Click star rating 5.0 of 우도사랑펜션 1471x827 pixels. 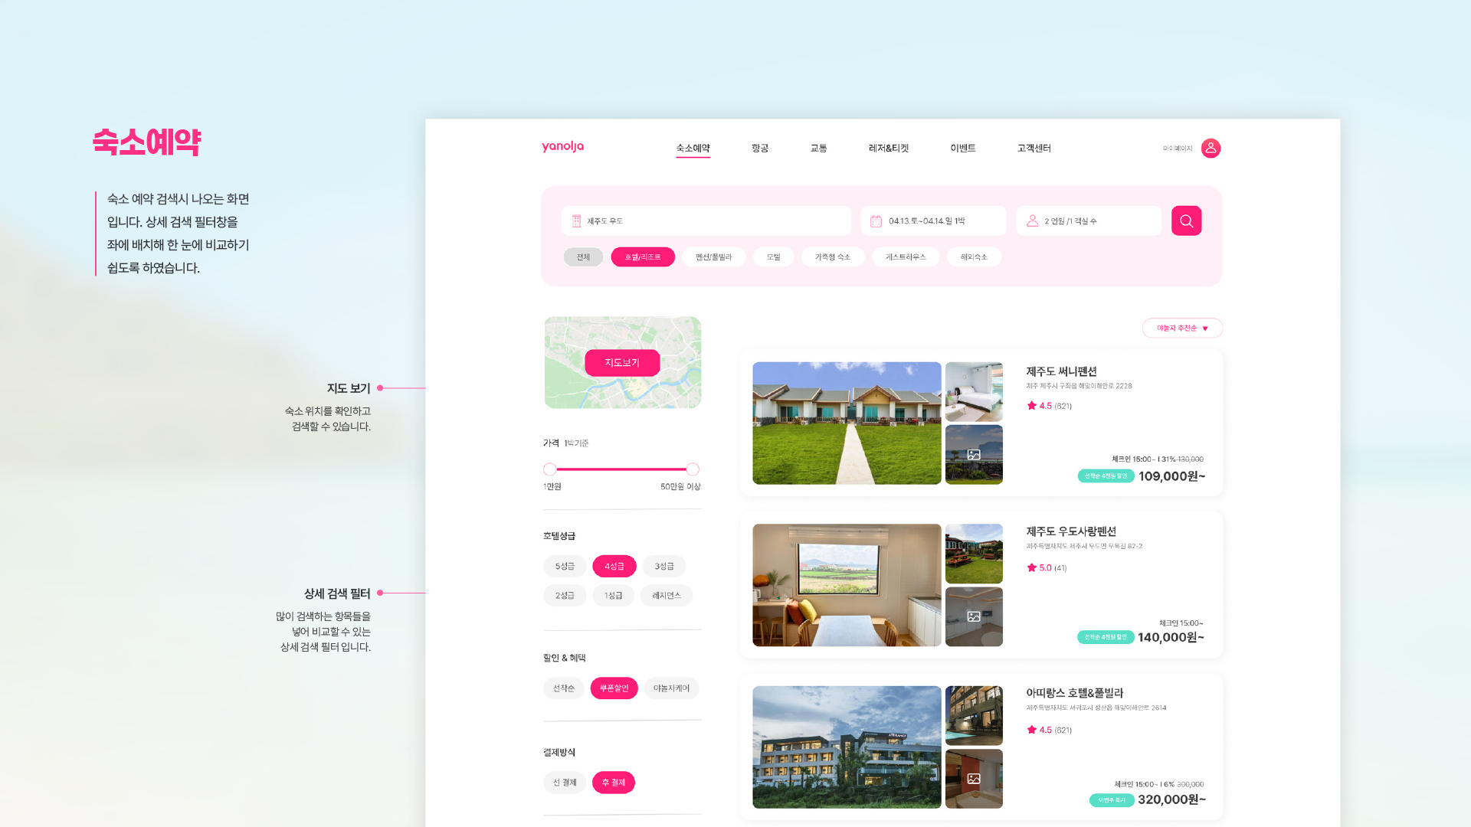click(1047, 567)
